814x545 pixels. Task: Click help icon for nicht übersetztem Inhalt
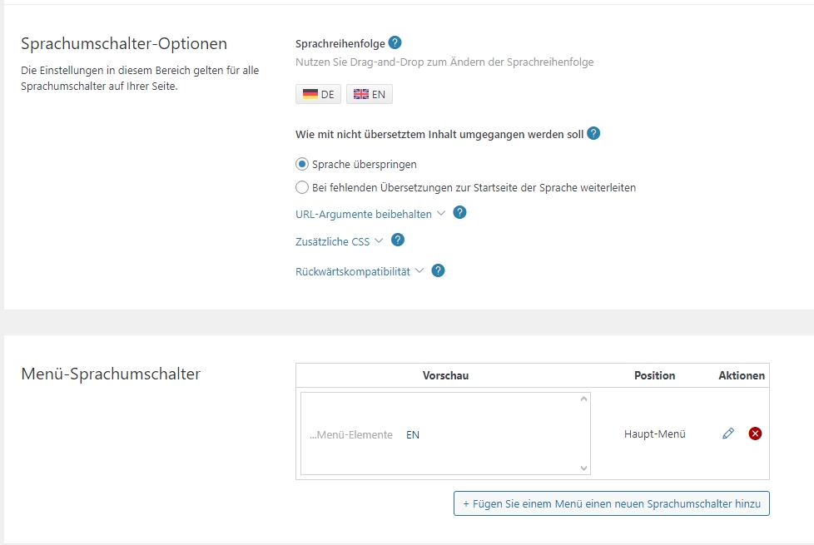pyautogui.click(x=593, y=133)
